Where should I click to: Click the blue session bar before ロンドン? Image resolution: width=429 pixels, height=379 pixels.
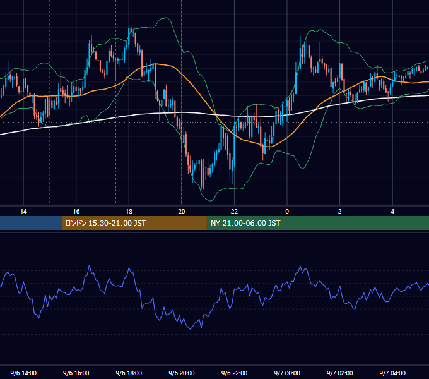31,223
